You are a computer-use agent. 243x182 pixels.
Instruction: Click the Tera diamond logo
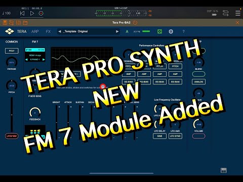click(x=10, y=31)
